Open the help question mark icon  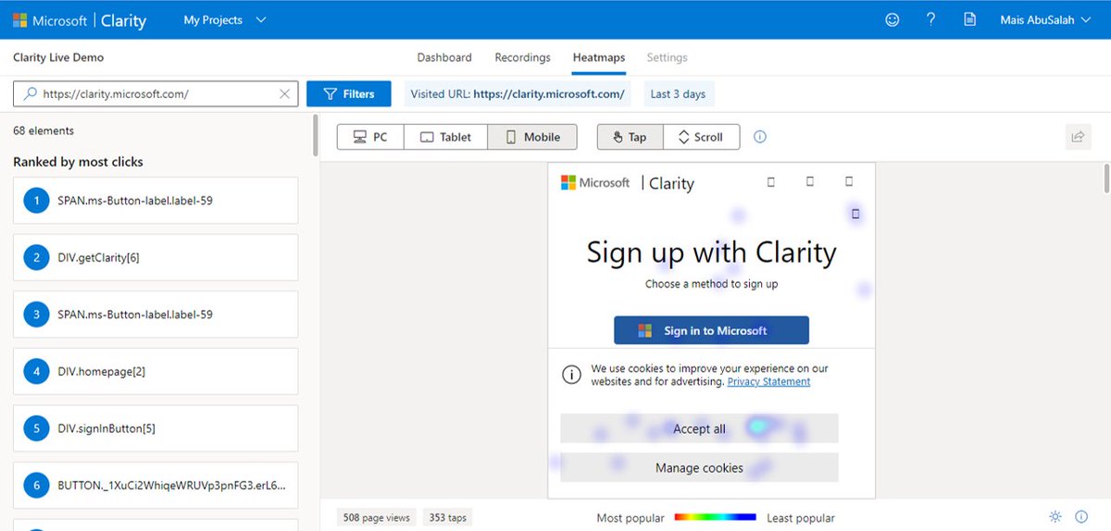coord(930,19)
